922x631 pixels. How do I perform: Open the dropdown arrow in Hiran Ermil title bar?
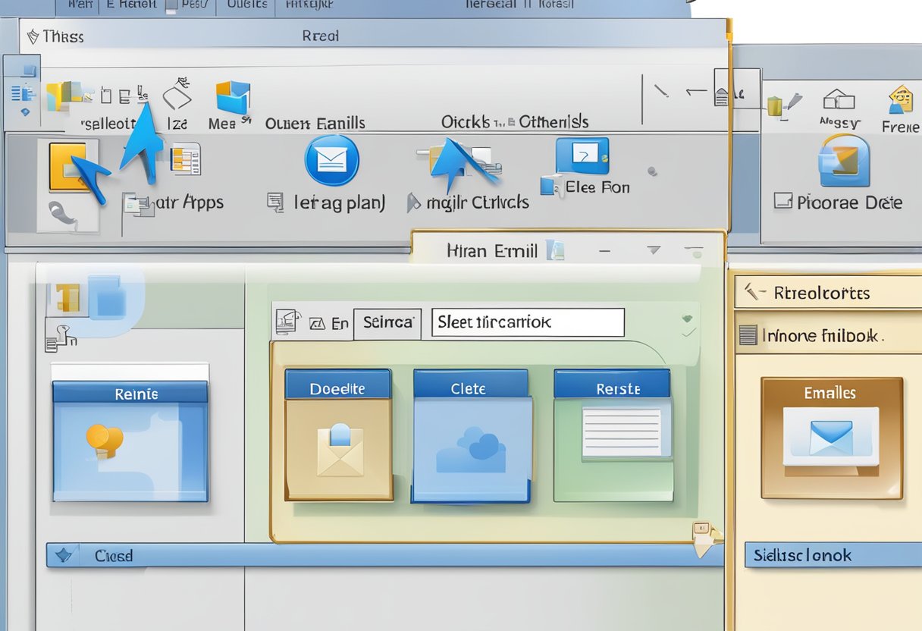point(653,250)
